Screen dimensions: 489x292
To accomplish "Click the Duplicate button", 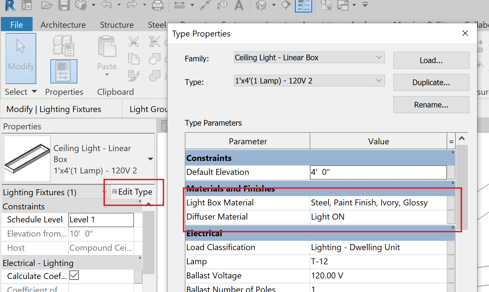I will click(431, 82).
